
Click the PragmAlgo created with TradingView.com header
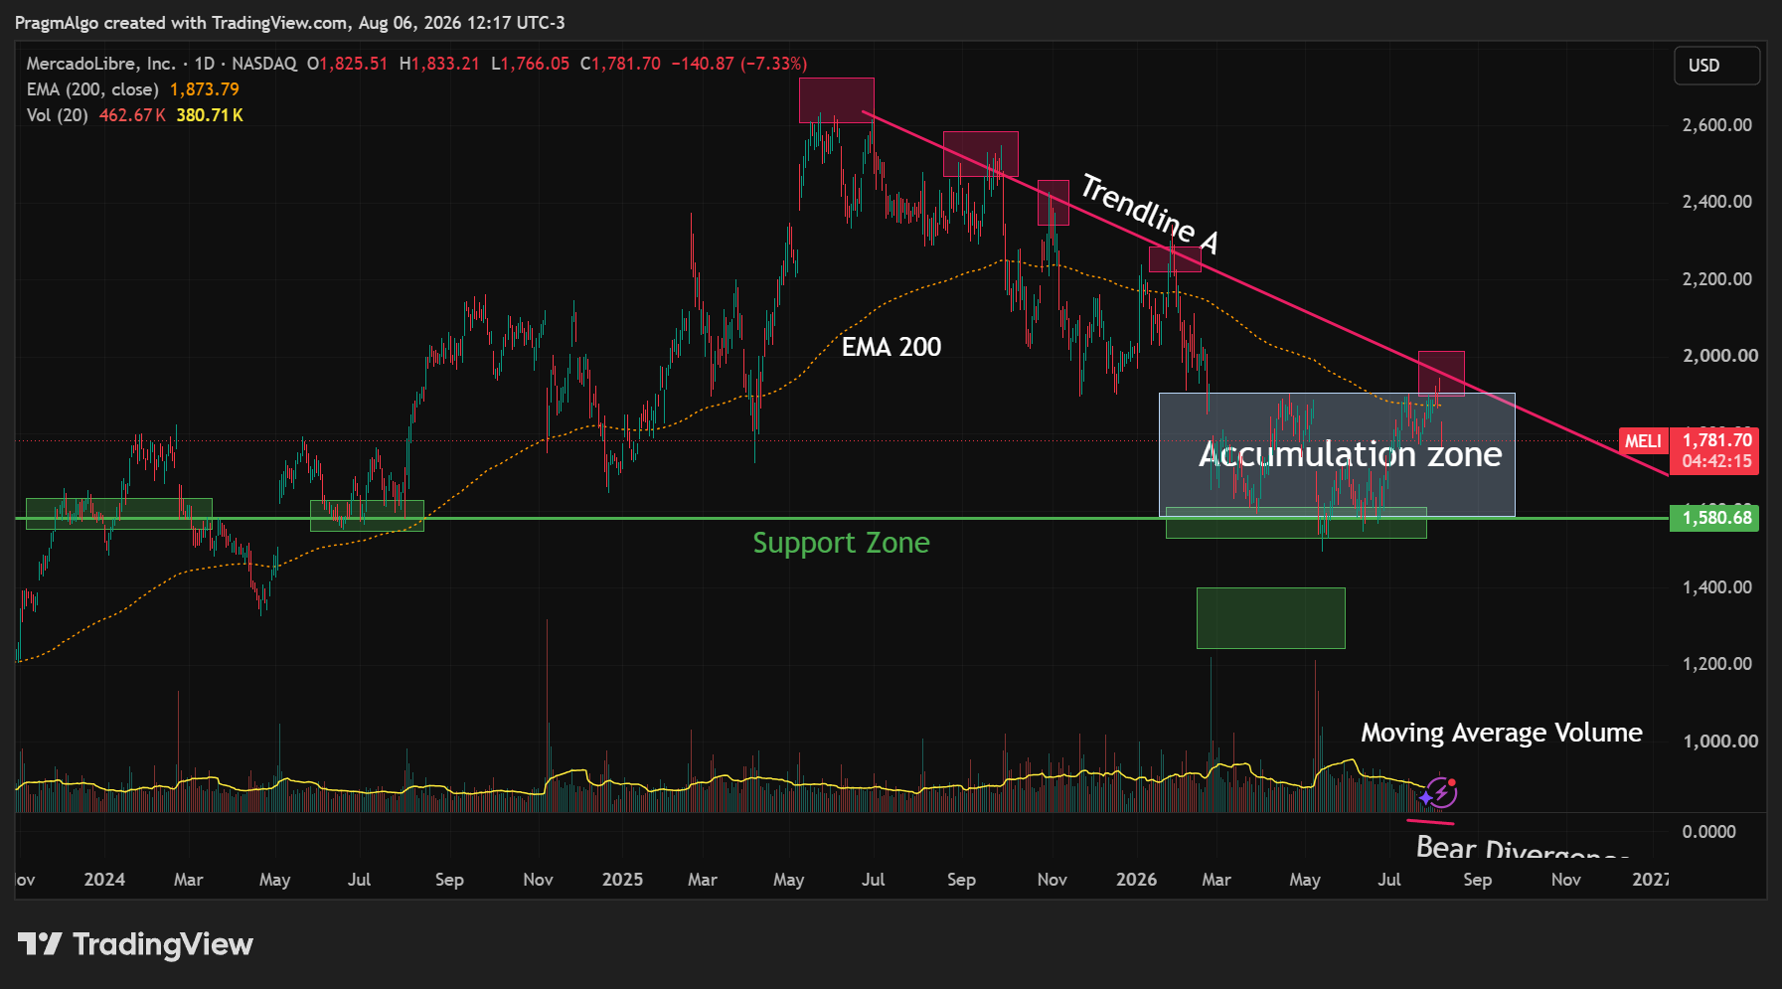290,23
